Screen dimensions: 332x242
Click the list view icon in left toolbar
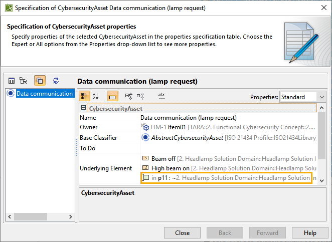pyautogui.click(x=12, y=81)
